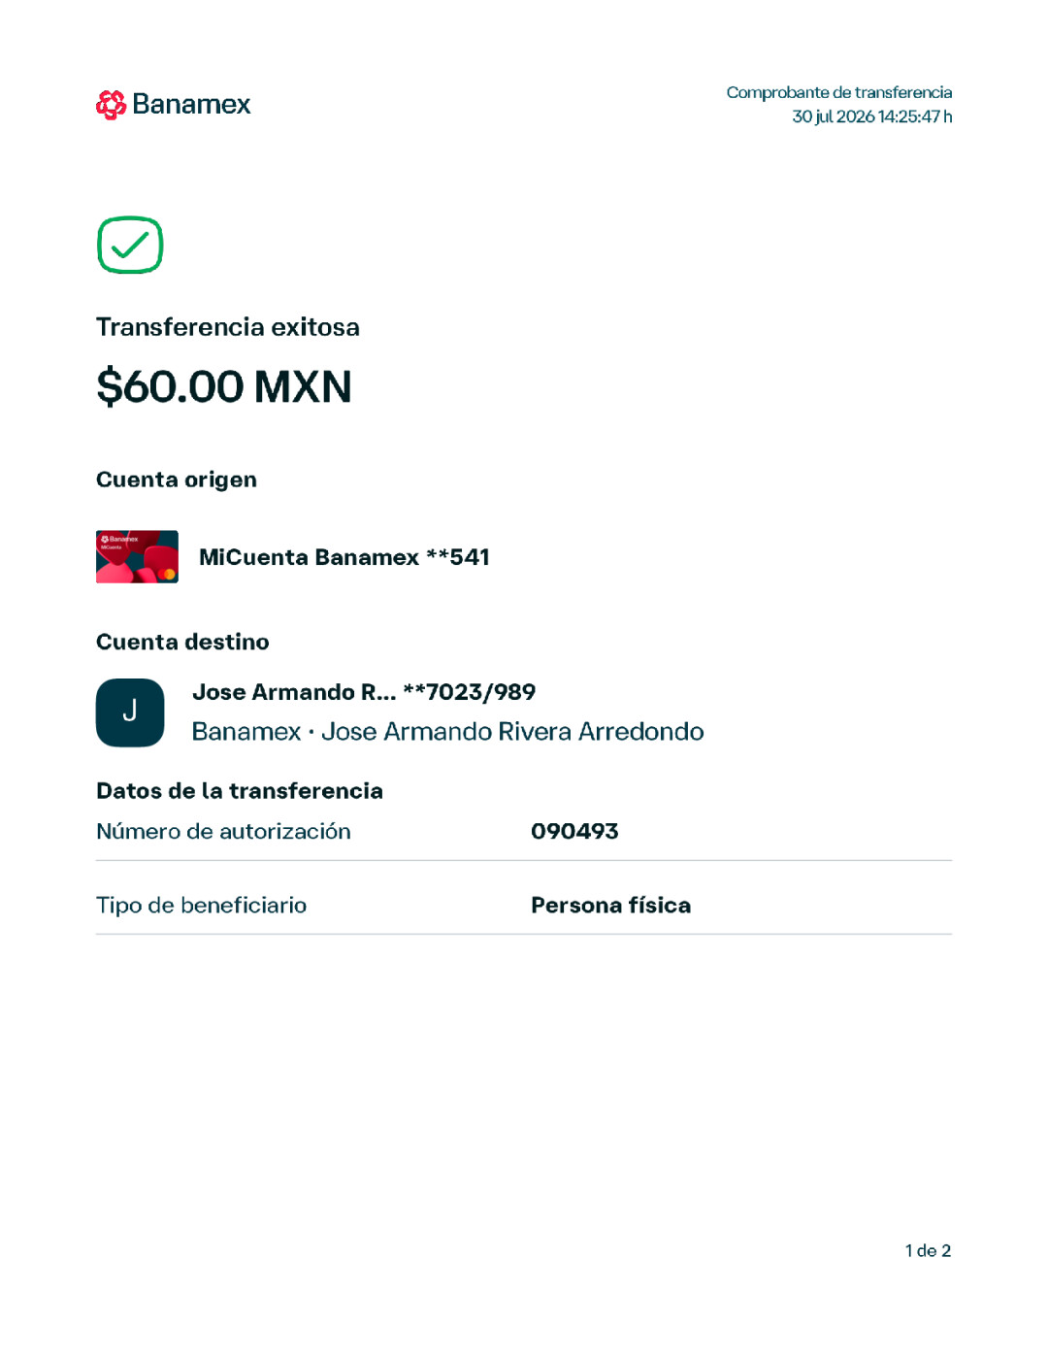Viewport: 1048px width, 1357px height.
Task: Click the 30 jul 2026 timestamp
Action: 872,116
